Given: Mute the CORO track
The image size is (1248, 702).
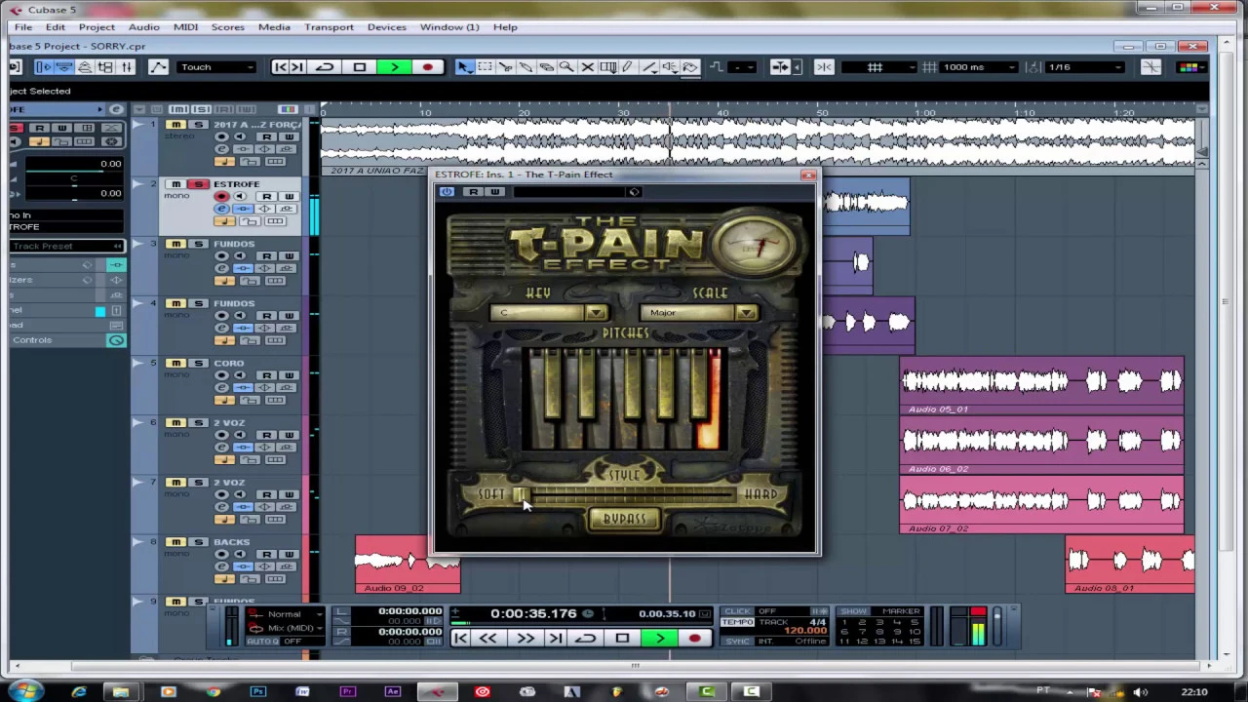Looking at the screenshot, I should tap(175, 363).
